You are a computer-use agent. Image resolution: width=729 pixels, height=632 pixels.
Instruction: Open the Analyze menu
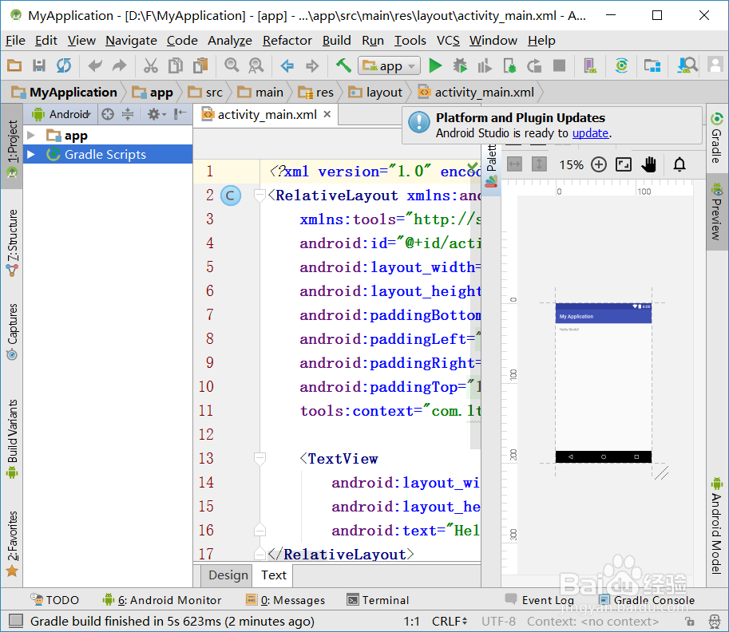pyautogui.click(x=230, y=41)
